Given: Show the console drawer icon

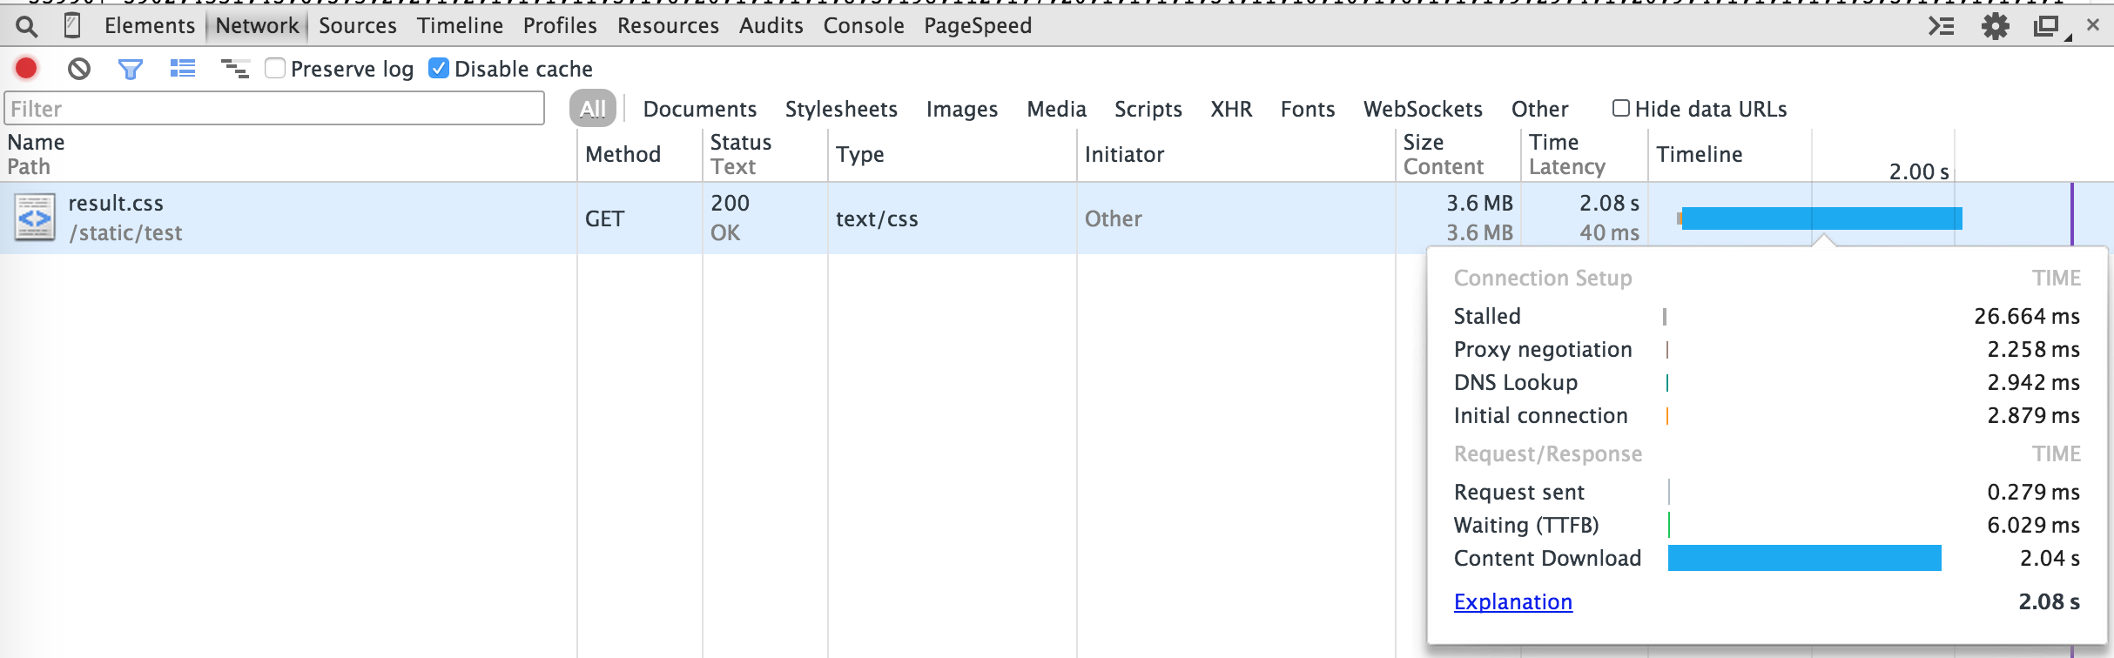Looking at the screenshot, I should point(1941,26).
